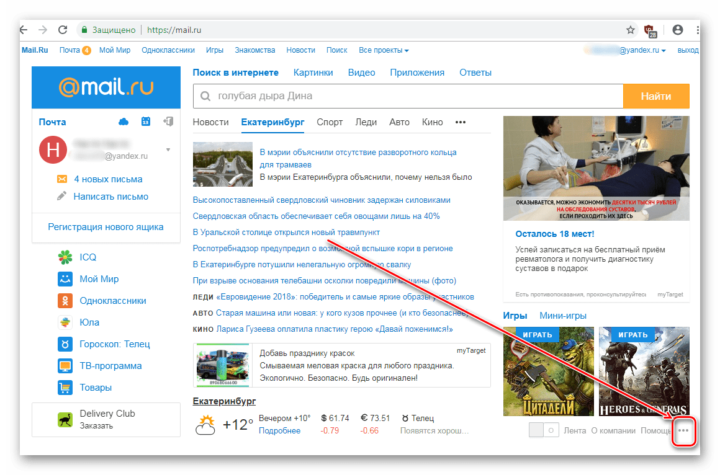Click the browser forward arrow
This screenshot has height=475, width=720.
[x=43, y=30]
